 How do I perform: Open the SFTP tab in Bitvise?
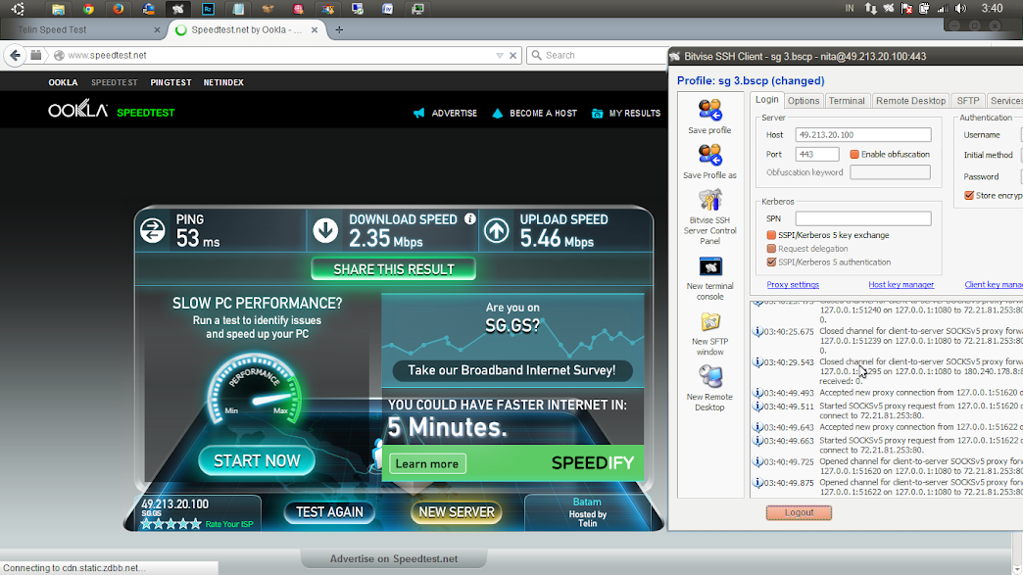coord(967,101)
